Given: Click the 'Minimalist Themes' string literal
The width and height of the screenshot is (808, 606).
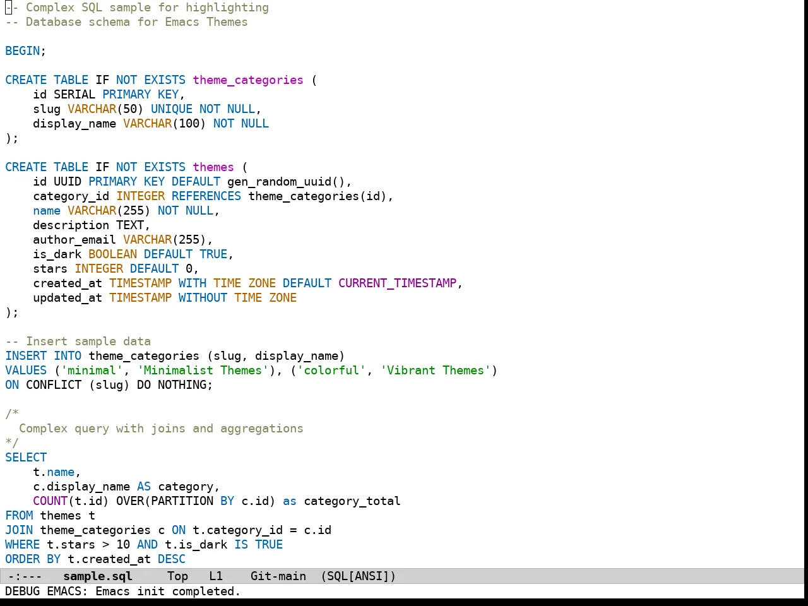Looking at the screenshot, I should coord(203,370).
